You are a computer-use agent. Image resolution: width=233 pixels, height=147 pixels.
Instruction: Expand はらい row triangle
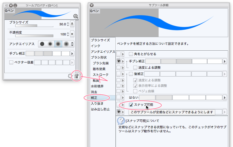click(x=123, y=98)
